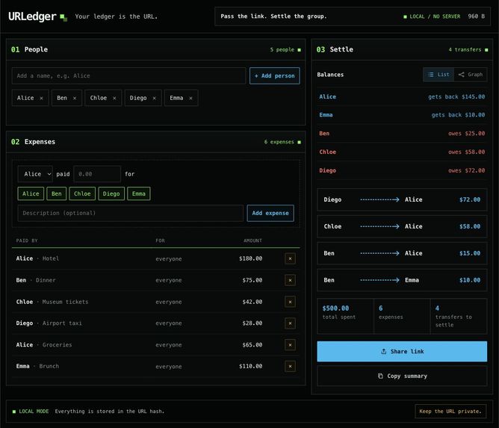The width and height of the screenshot is (499, 428).
Task: Remove Alice from the people list
Action: pos(41,99)
